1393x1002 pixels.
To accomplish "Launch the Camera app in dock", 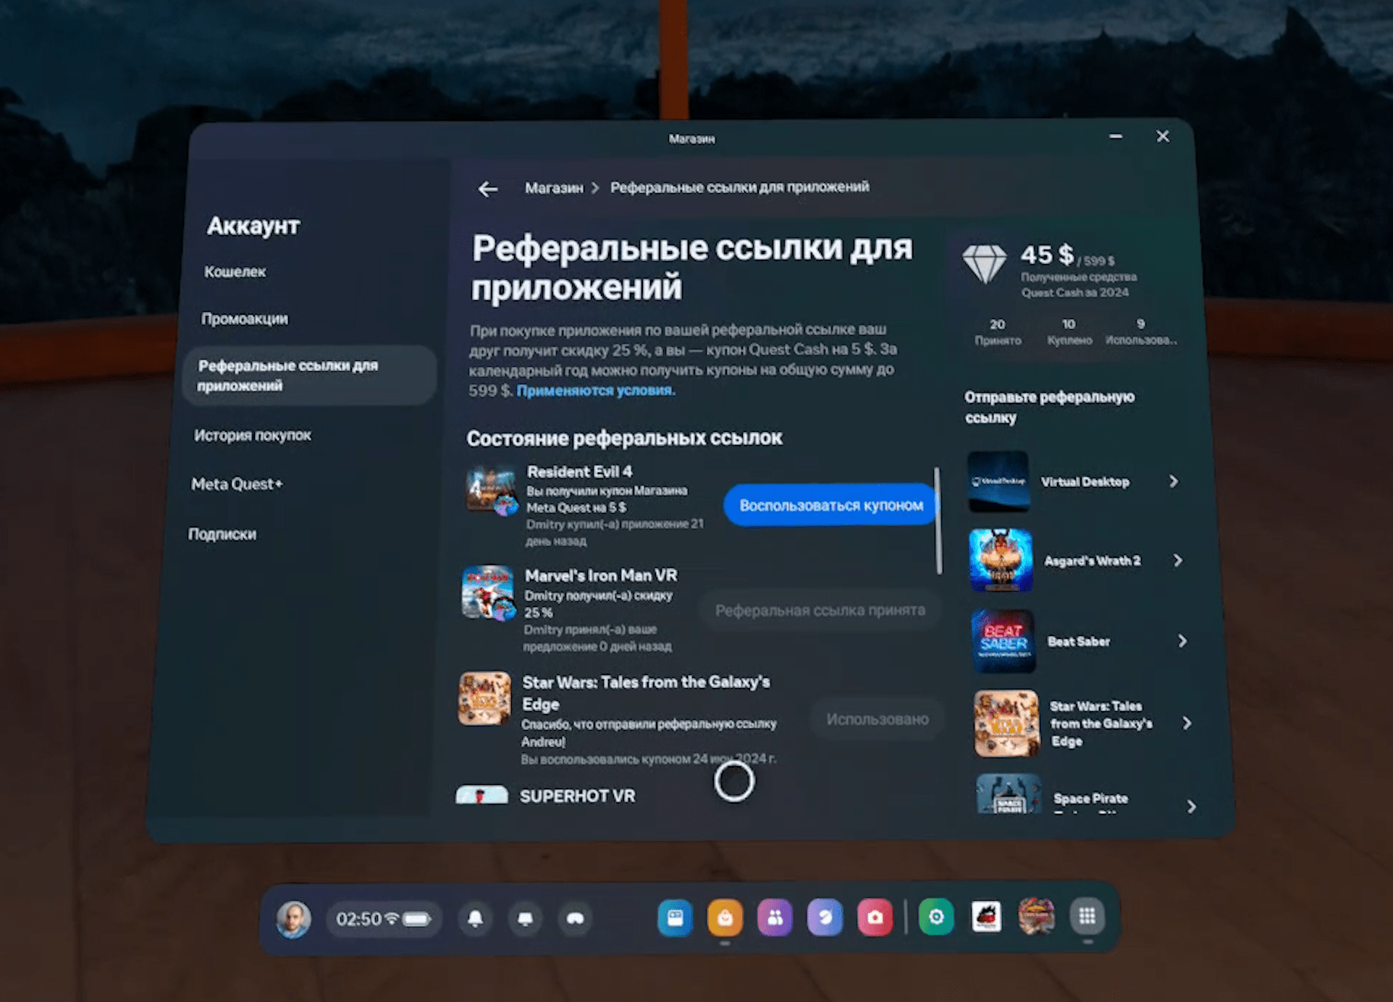I will (875, 917).
